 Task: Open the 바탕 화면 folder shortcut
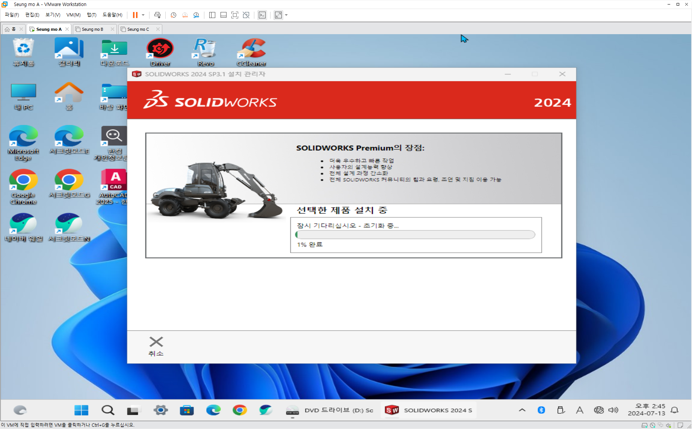tap(113, 97)
